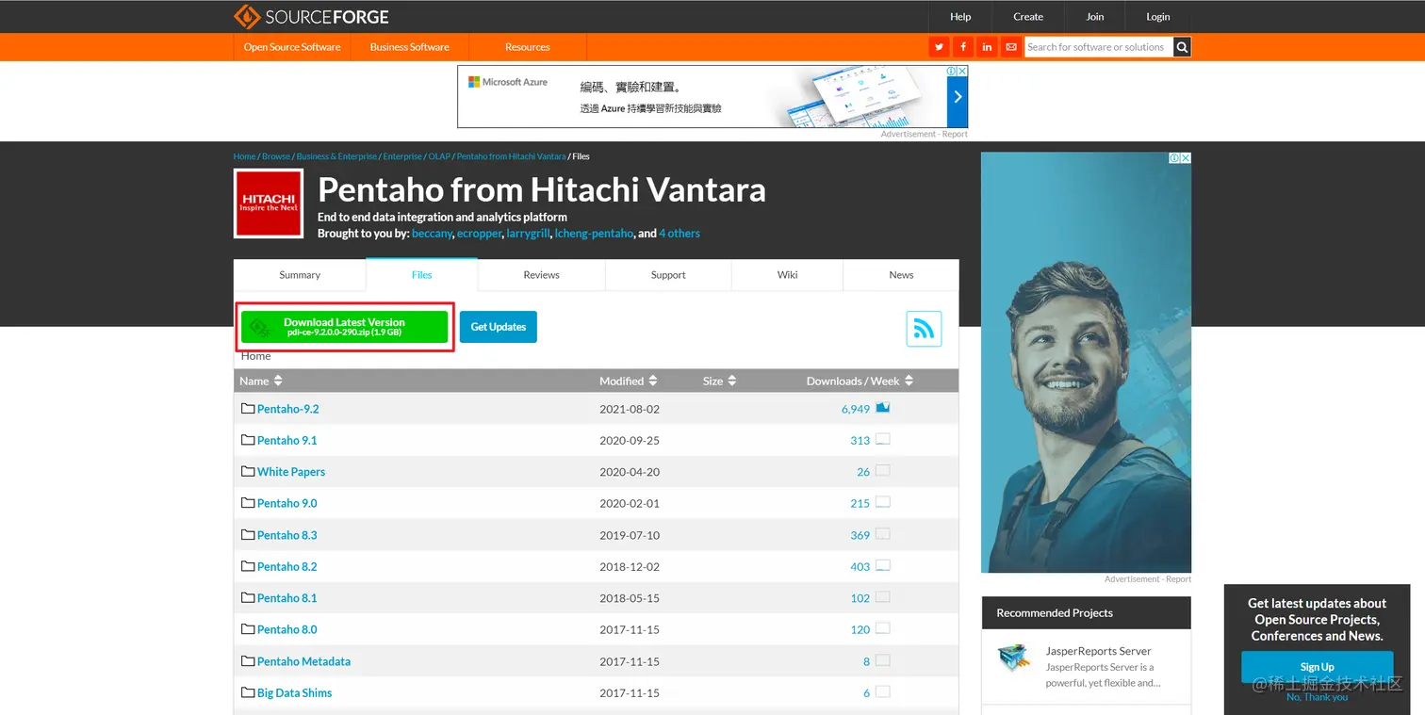Click the Create link in header

click(1028, 17)
